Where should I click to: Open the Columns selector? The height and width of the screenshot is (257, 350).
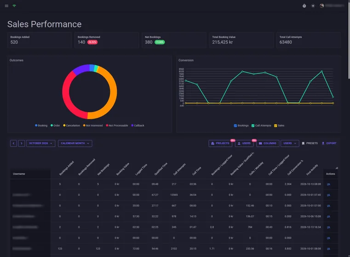tap(268, 143)
